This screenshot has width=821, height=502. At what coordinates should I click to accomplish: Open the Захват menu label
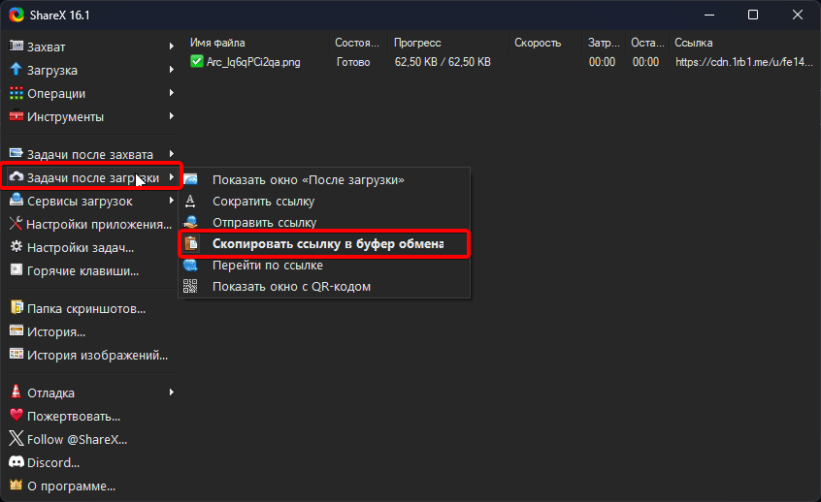pyautogui.click(x=46, y=47)
